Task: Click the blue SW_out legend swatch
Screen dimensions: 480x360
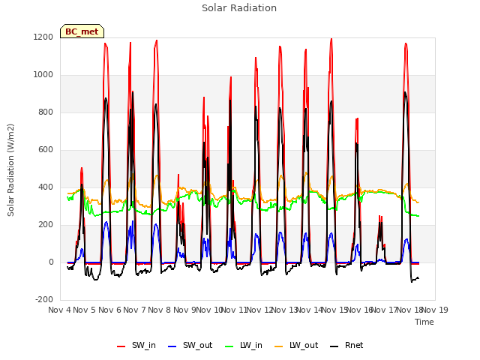Action: [172, 346]
